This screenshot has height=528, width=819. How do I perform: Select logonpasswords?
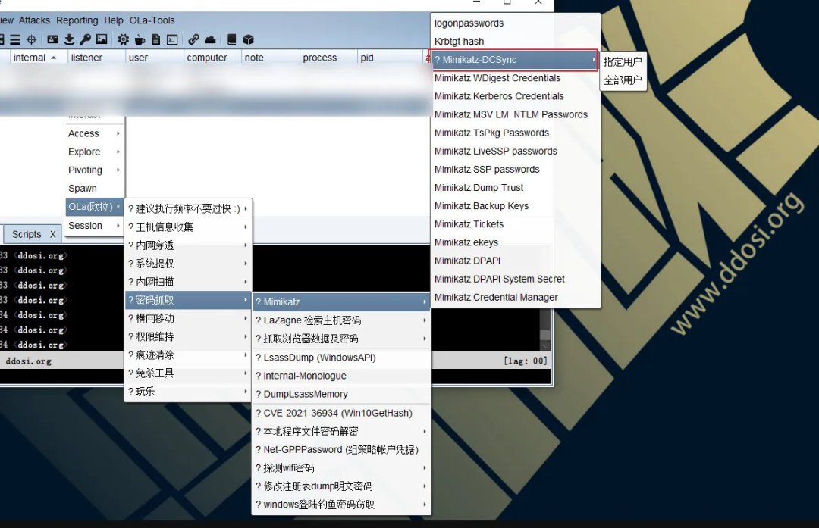pos(515,23)
